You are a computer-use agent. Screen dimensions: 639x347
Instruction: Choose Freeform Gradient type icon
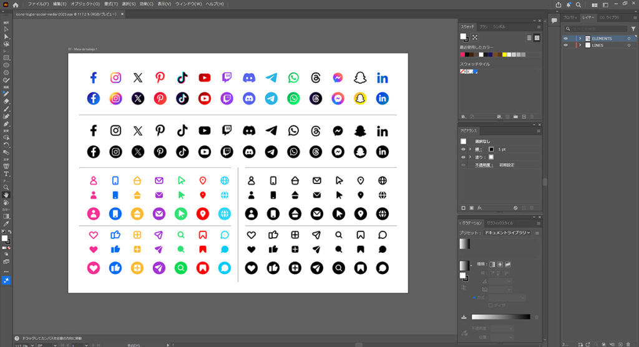coord(508,264)
